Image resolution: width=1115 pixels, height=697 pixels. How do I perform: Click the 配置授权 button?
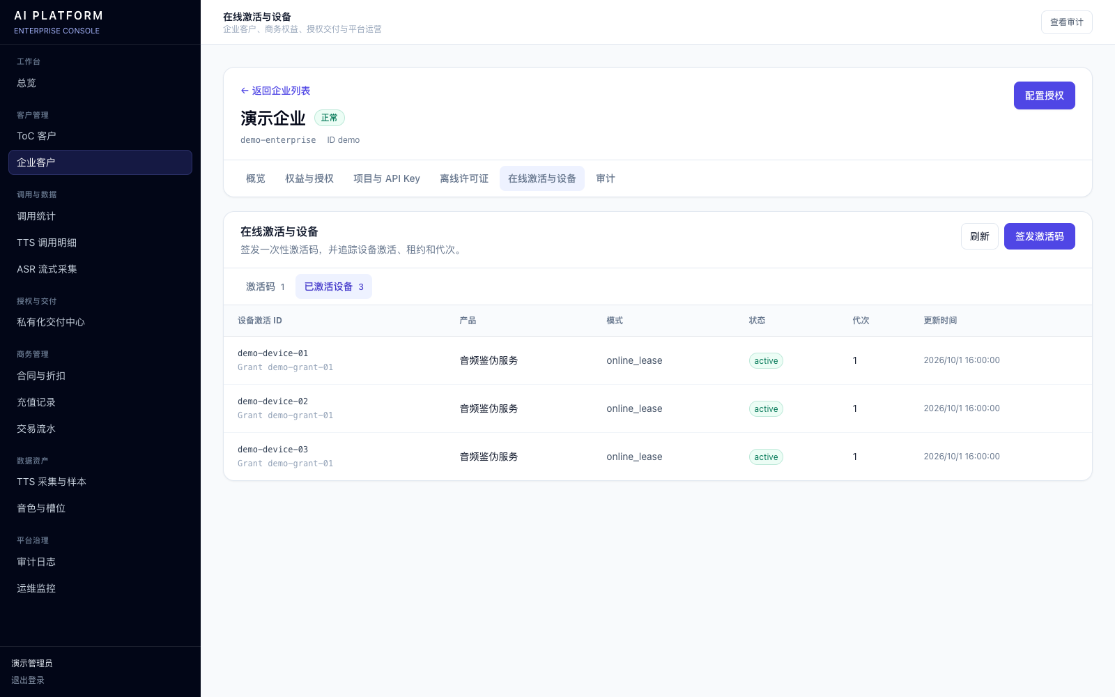point(1044,95)
